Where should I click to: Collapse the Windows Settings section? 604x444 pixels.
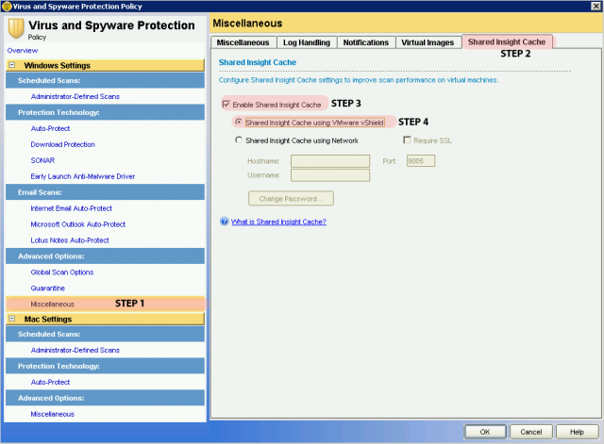(x=13, y=65)
